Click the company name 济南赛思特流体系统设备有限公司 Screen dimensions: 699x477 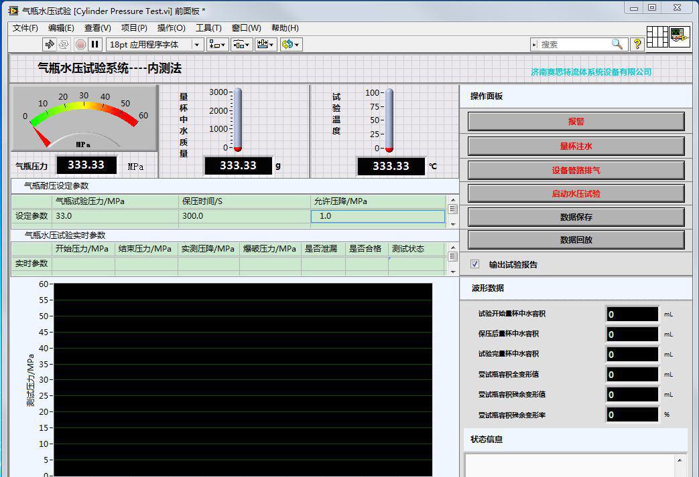tap(591, 72)
